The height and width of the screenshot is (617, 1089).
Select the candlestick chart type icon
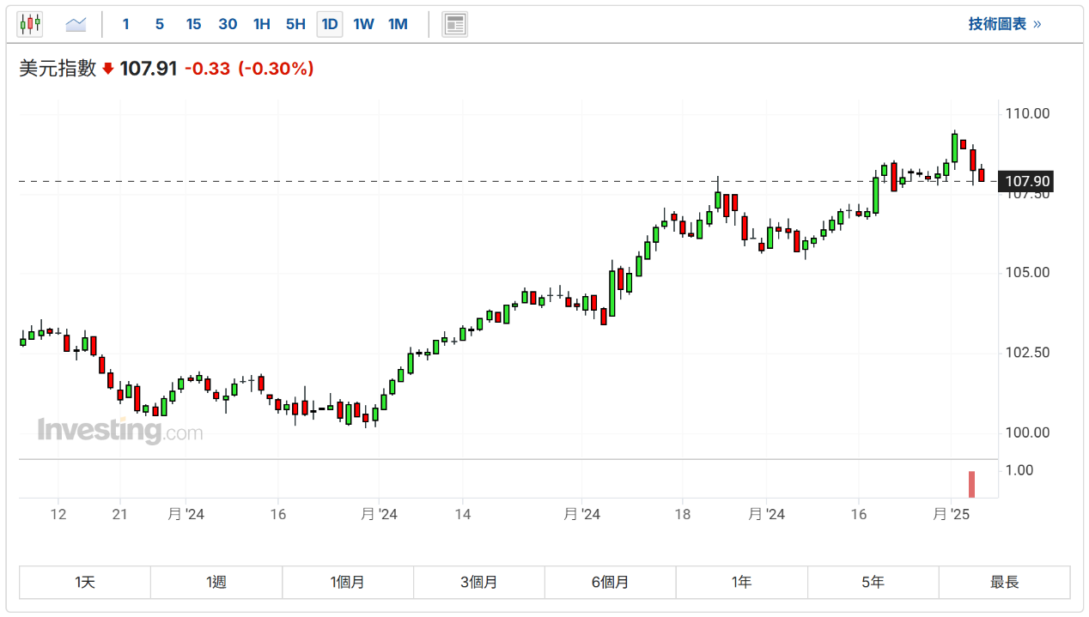(x=30, y=24)
